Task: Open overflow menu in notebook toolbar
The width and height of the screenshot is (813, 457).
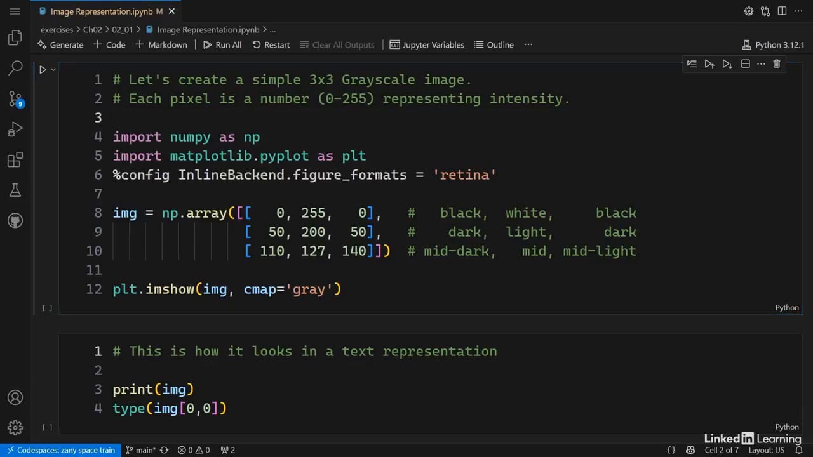Action: point(528,45)
